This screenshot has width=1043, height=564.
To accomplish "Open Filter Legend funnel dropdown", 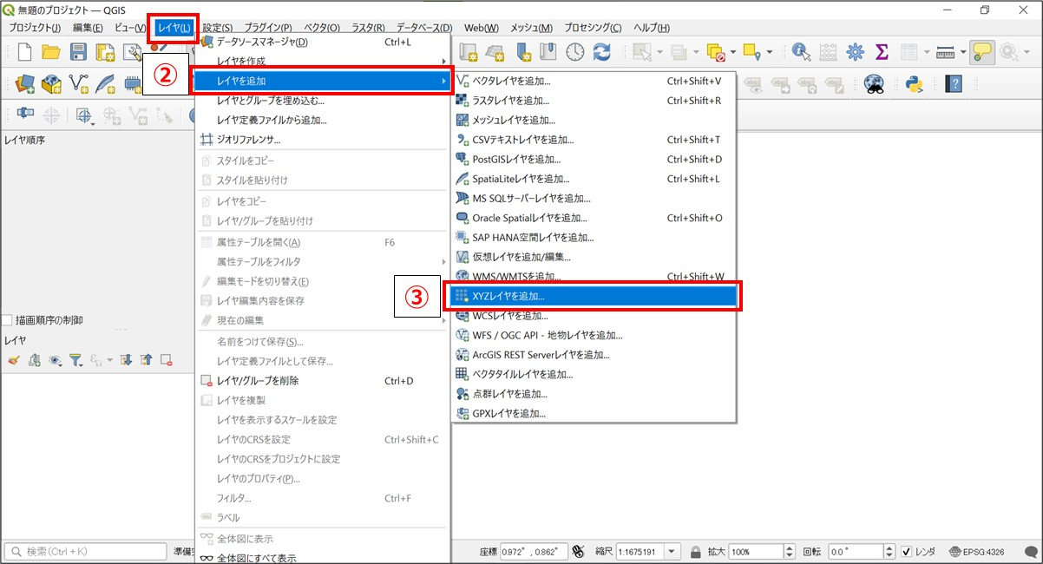I will [77, 359].
